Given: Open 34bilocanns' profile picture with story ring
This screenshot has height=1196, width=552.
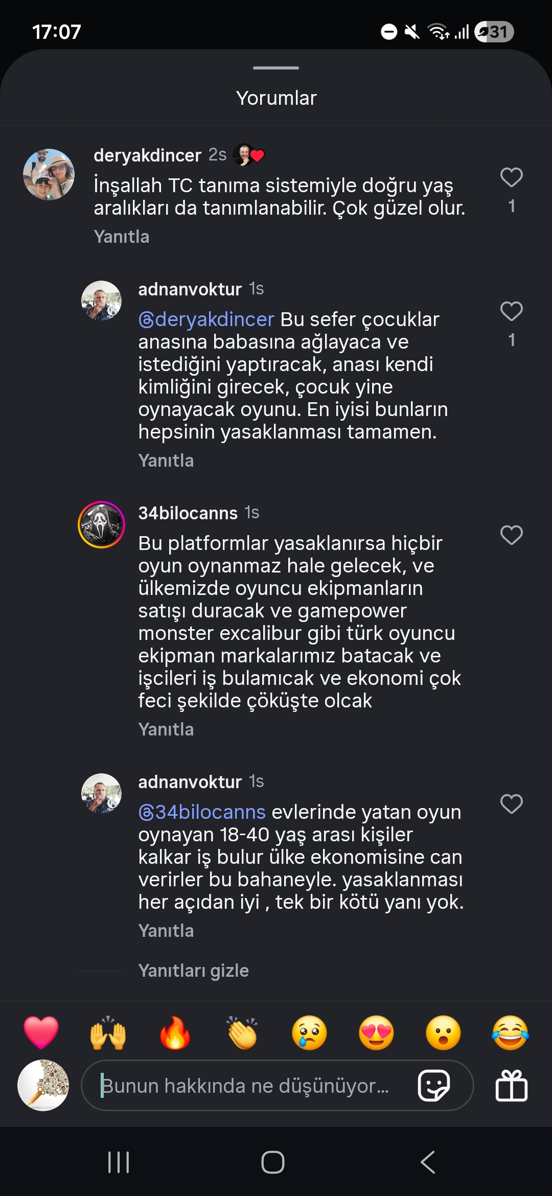Looking at the screenshot, I should coord(101,524).
